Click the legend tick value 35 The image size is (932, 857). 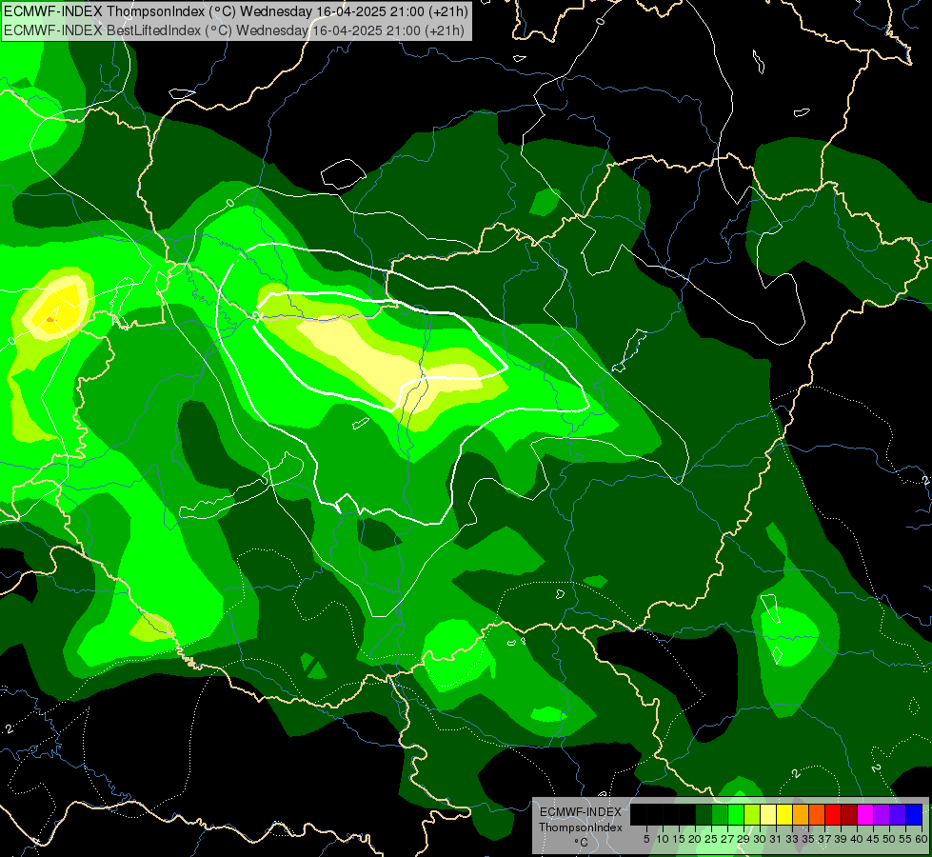[x=808, y=839]
